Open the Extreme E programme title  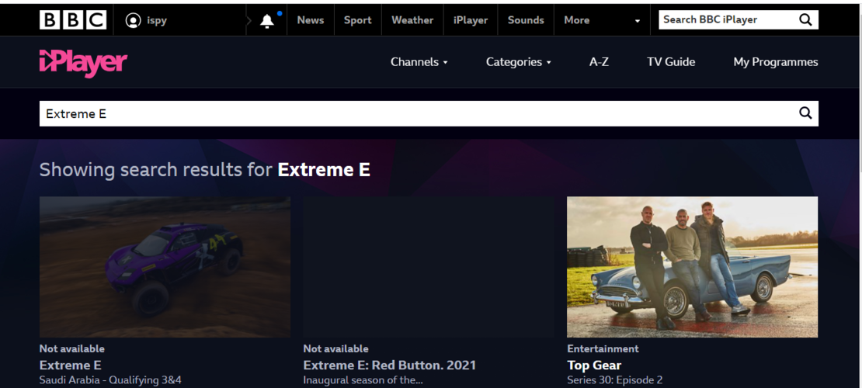pos(71,365)
